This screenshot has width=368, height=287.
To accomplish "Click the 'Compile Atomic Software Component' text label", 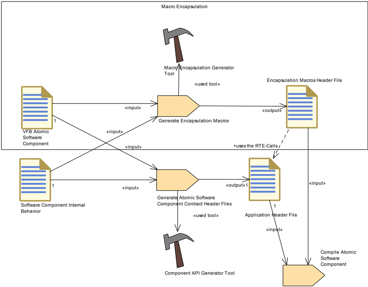I will [338, 258].
